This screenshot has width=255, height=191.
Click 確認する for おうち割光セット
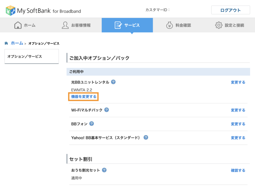[238, 170]
